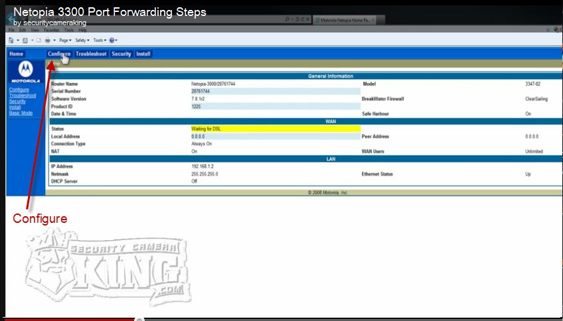Click the Basic Mode sidebar link
This screenshot has height=321, width=563.
point(21,113)
